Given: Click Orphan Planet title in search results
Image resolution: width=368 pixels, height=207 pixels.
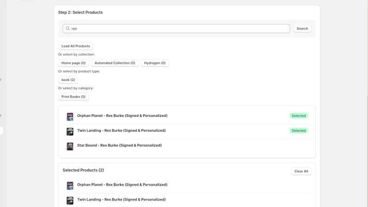Looking at the screenshot, I should 122,116.
